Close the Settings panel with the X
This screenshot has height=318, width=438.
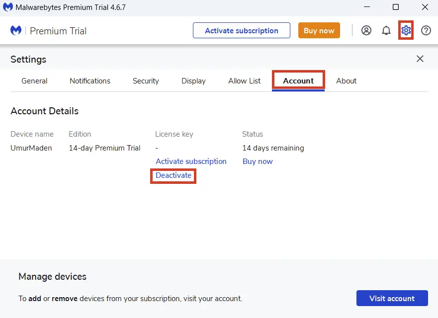point(420,59)
